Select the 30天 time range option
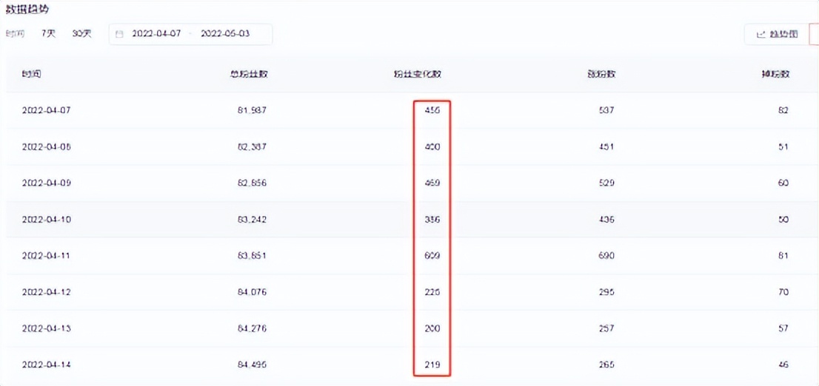Viewport: 819px width, 386px height. pyautogui.click(x=81, y=33)
